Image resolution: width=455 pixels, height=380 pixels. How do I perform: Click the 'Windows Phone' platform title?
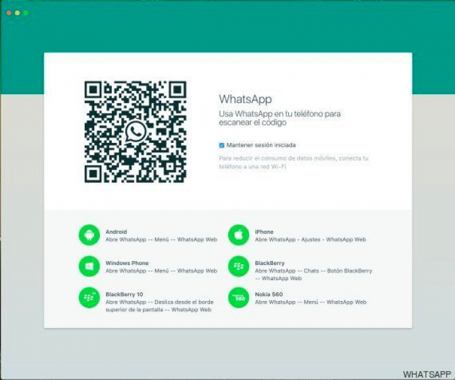coord(127,263)
